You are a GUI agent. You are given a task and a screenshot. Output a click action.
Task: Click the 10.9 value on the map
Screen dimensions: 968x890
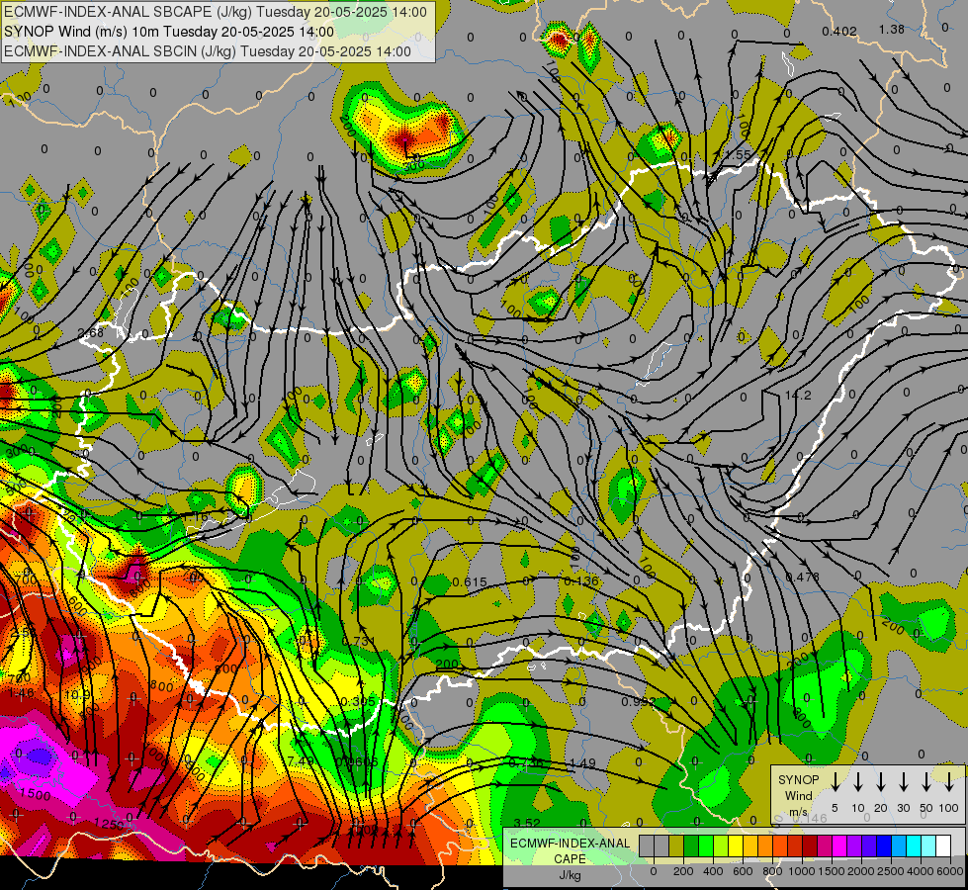(77, 695)
